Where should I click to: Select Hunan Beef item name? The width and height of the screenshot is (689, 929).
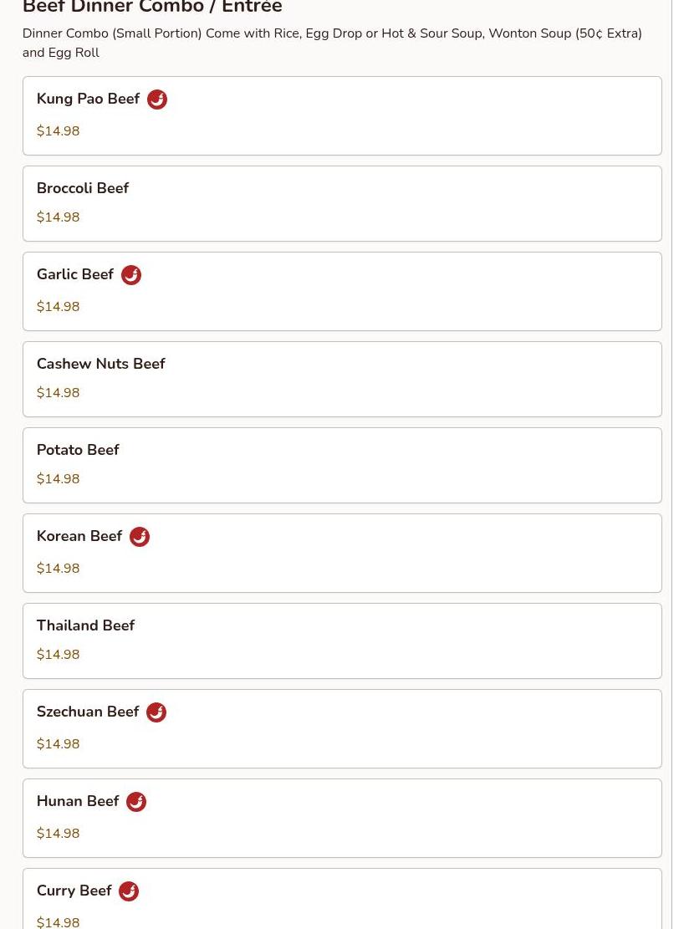pos(78,801)
